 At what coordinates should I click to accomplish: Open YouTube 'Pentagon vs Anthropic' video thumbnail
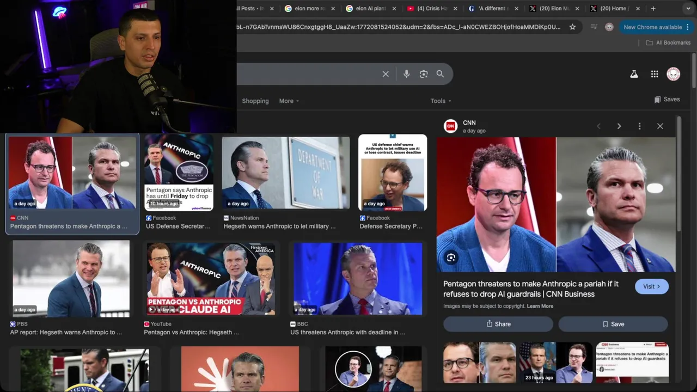[x=211, y=279]
